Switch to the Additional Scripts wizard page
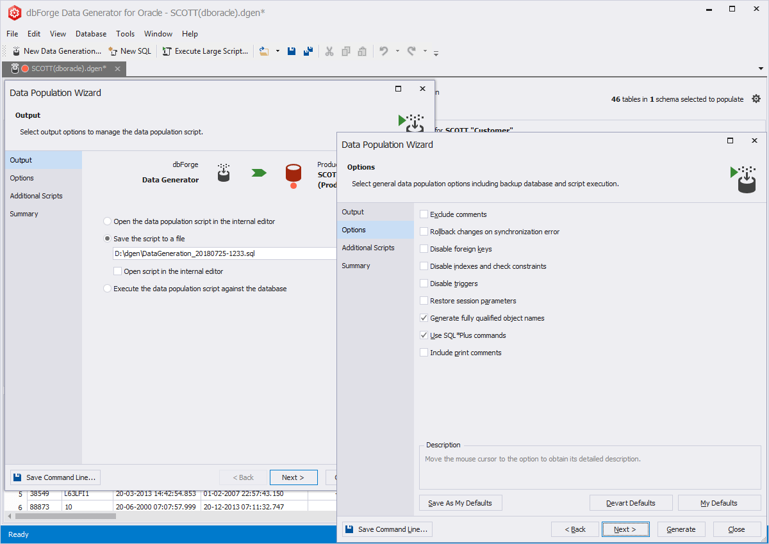 point(368,247)
